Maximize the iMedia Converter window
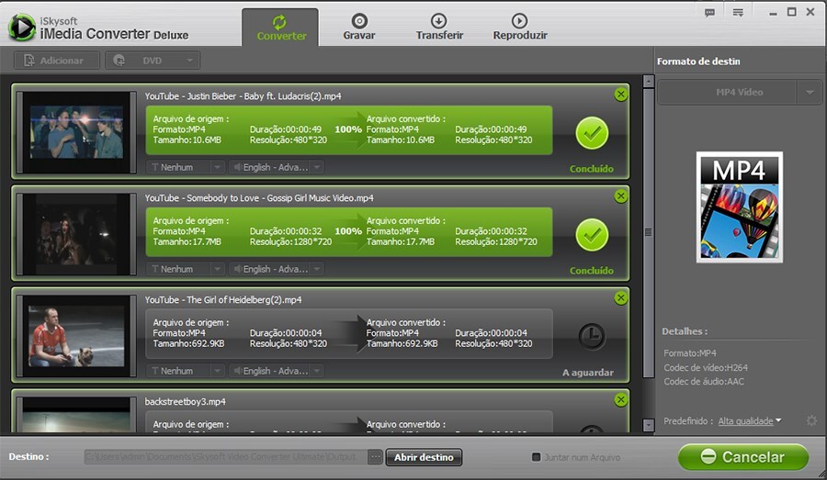The image size is (827, 480). tap(792, 12)
